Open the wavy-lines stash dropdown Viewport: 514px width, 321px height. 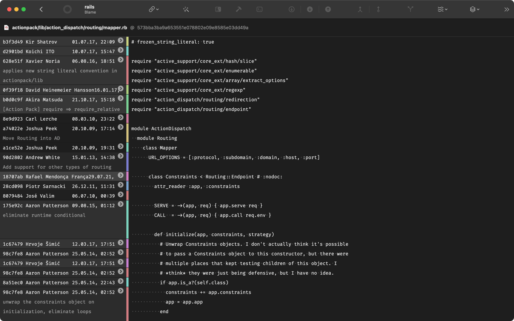(442, 9)
